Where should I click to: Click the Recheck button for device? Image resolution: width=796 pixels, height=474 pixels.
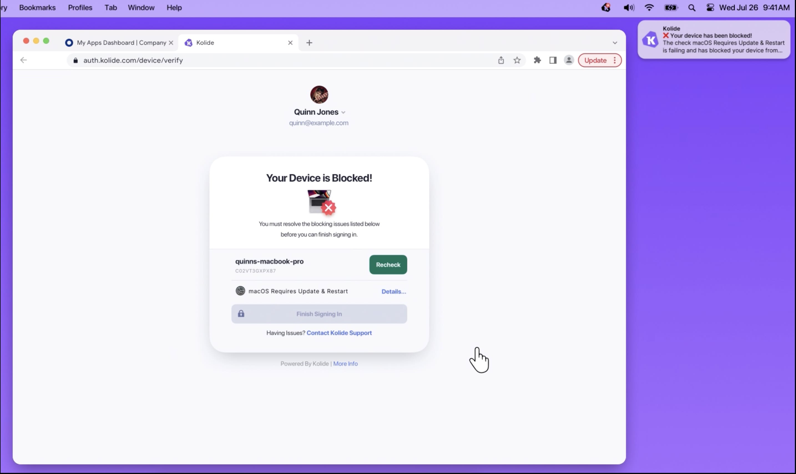[388, 264]
